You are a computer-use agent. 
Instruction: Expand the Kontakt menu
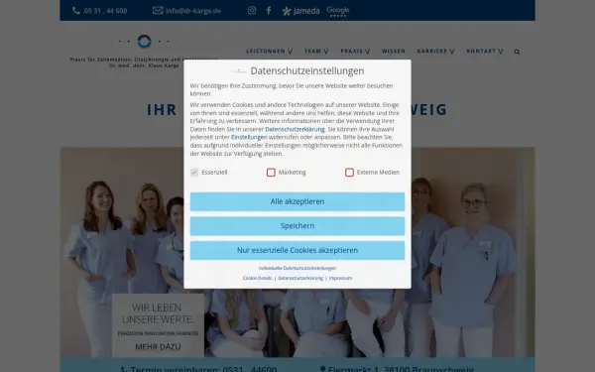(x=485, y=51)
